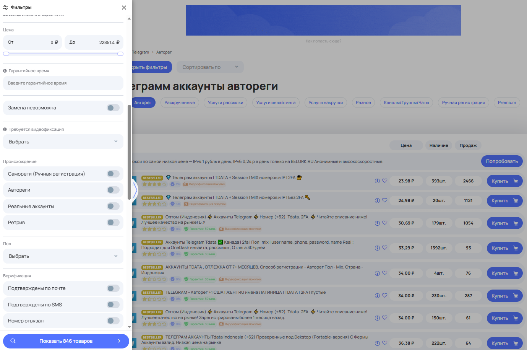
Task: Select Услуги инвайтинга category tab
Action: (276, 103)
